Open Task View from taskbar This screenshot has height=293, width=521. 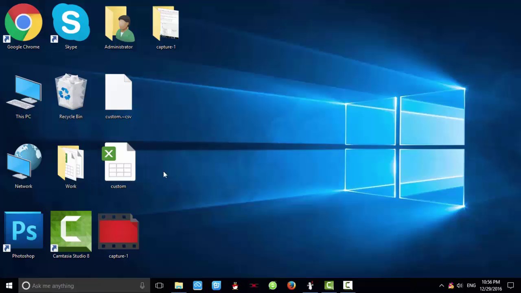(x=160, y=286)
